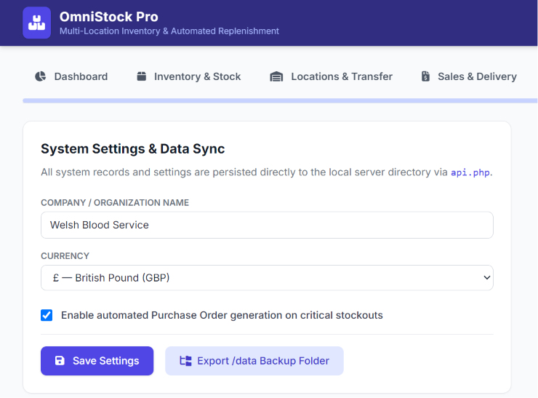Click the Sales & Delivery invoice icon
Viewport: 538px width, 398px height.
[x=425, y=76]
